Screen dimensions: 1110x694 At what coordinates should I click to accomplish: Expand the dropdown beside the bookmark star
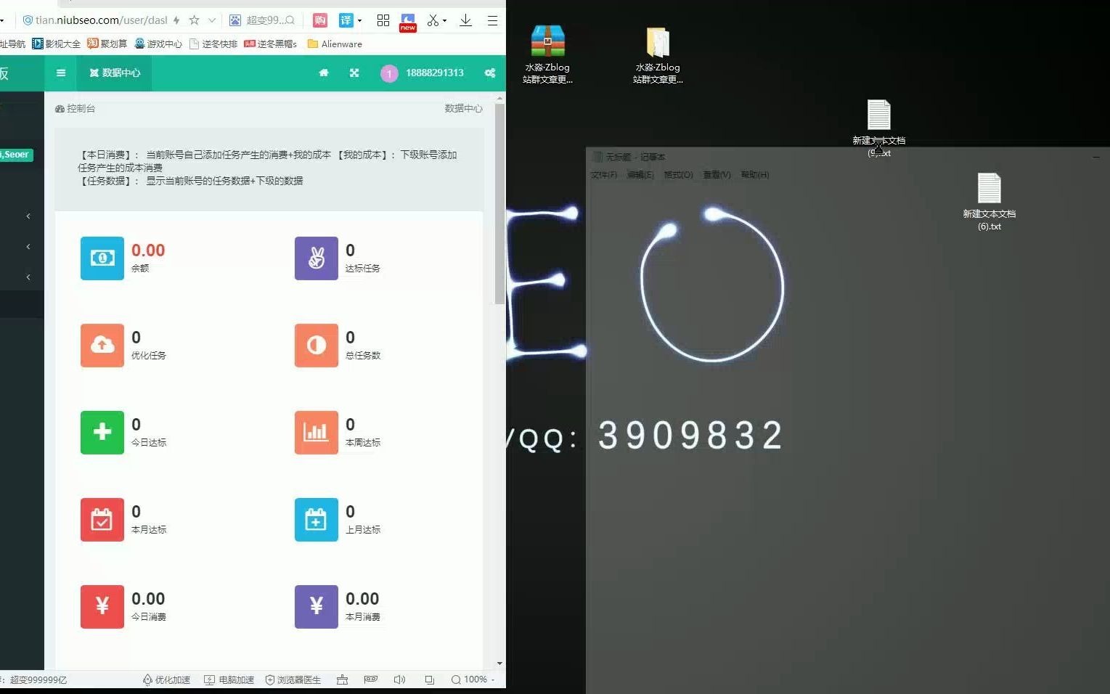[211, 20]
